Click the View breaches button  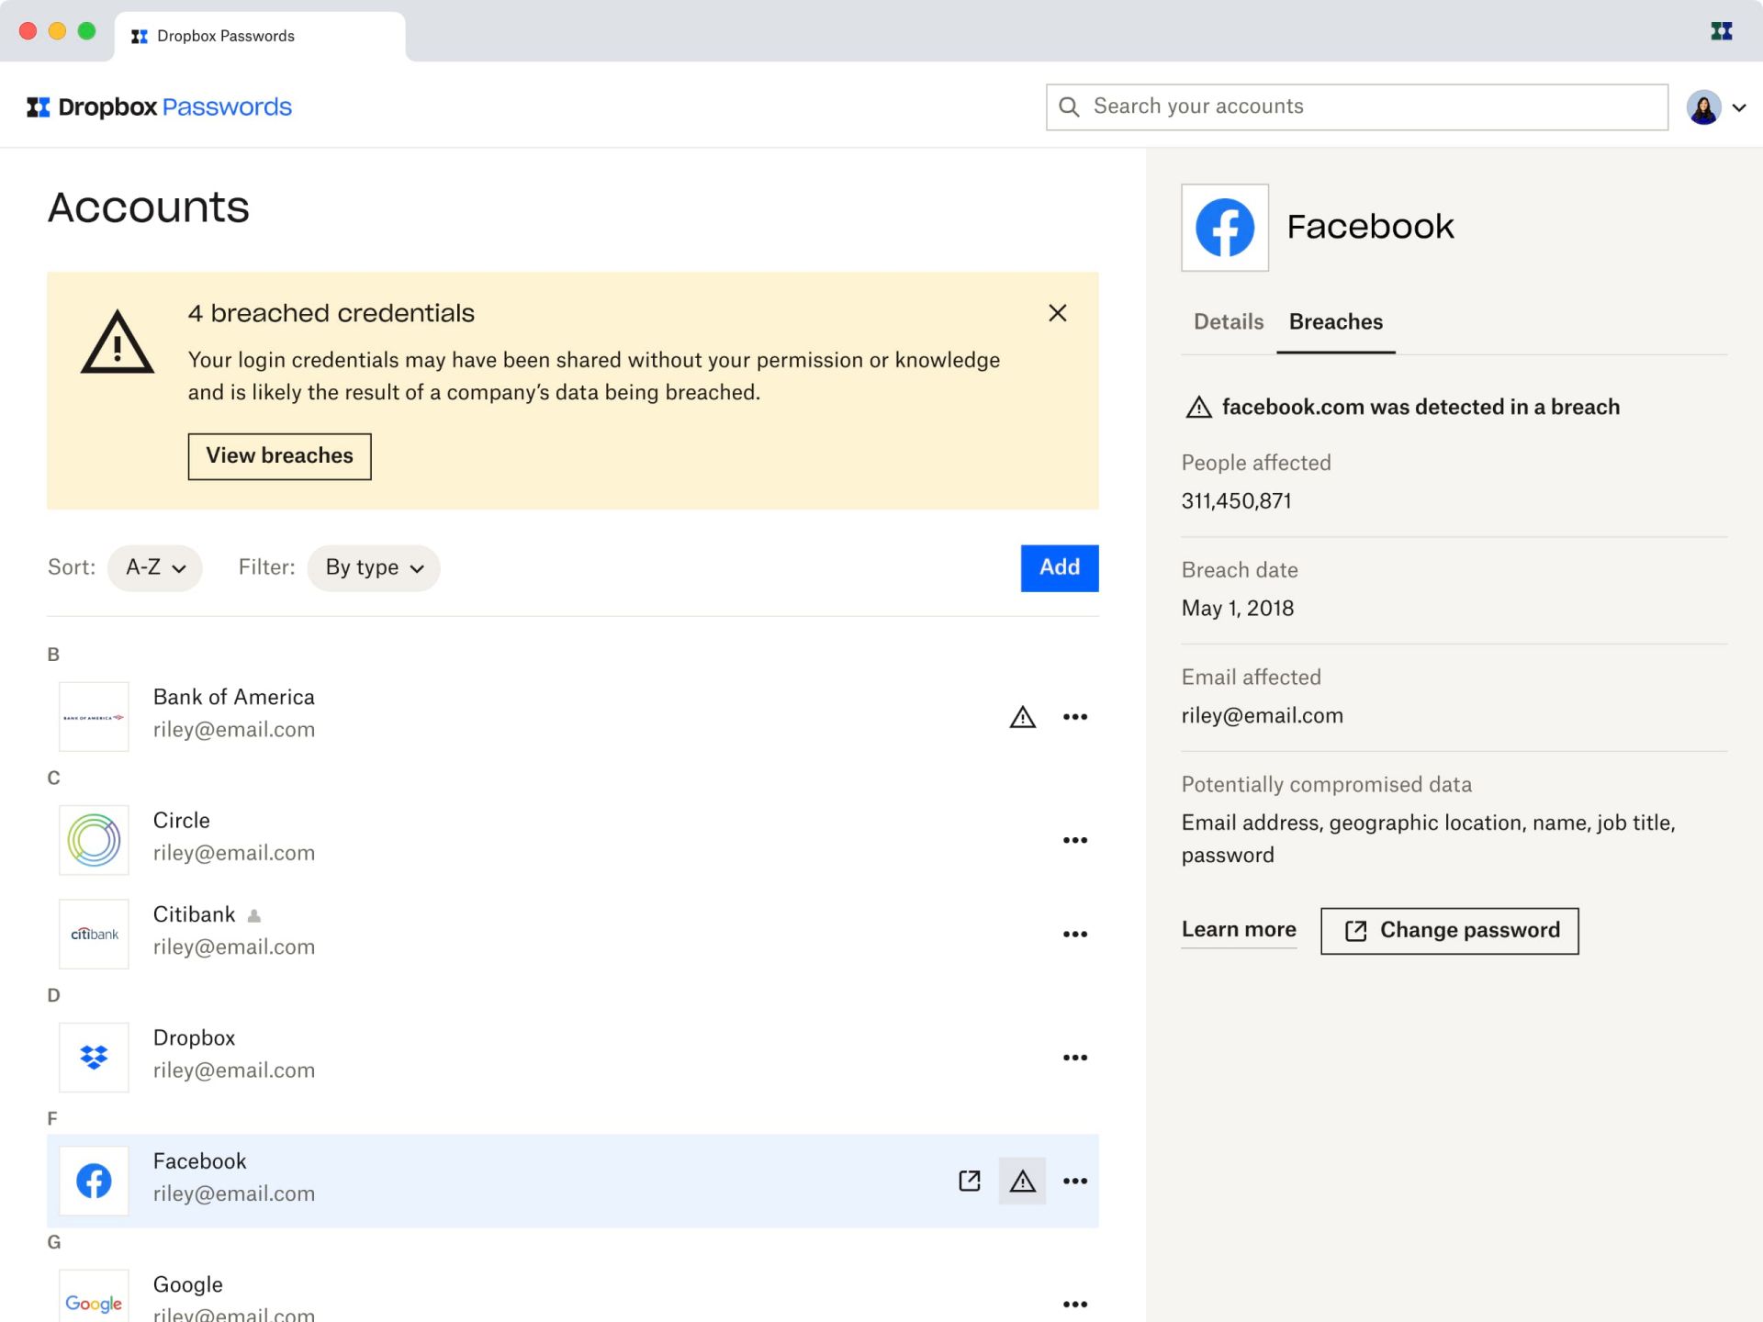click(279, 455)
